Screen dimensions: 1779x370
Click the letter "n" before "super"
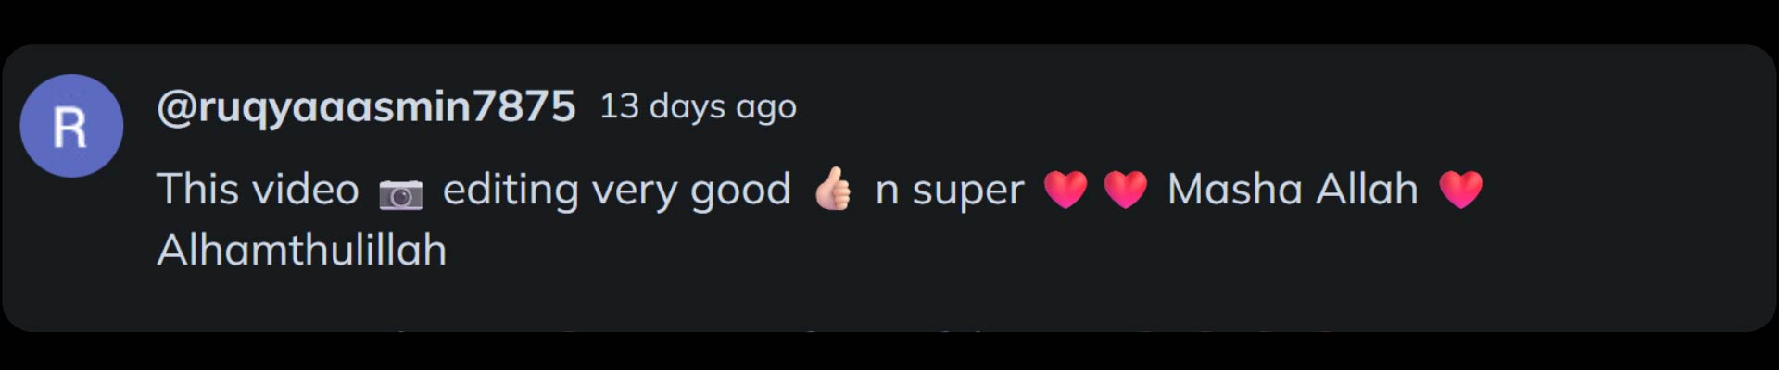click(x=887, y=191)
